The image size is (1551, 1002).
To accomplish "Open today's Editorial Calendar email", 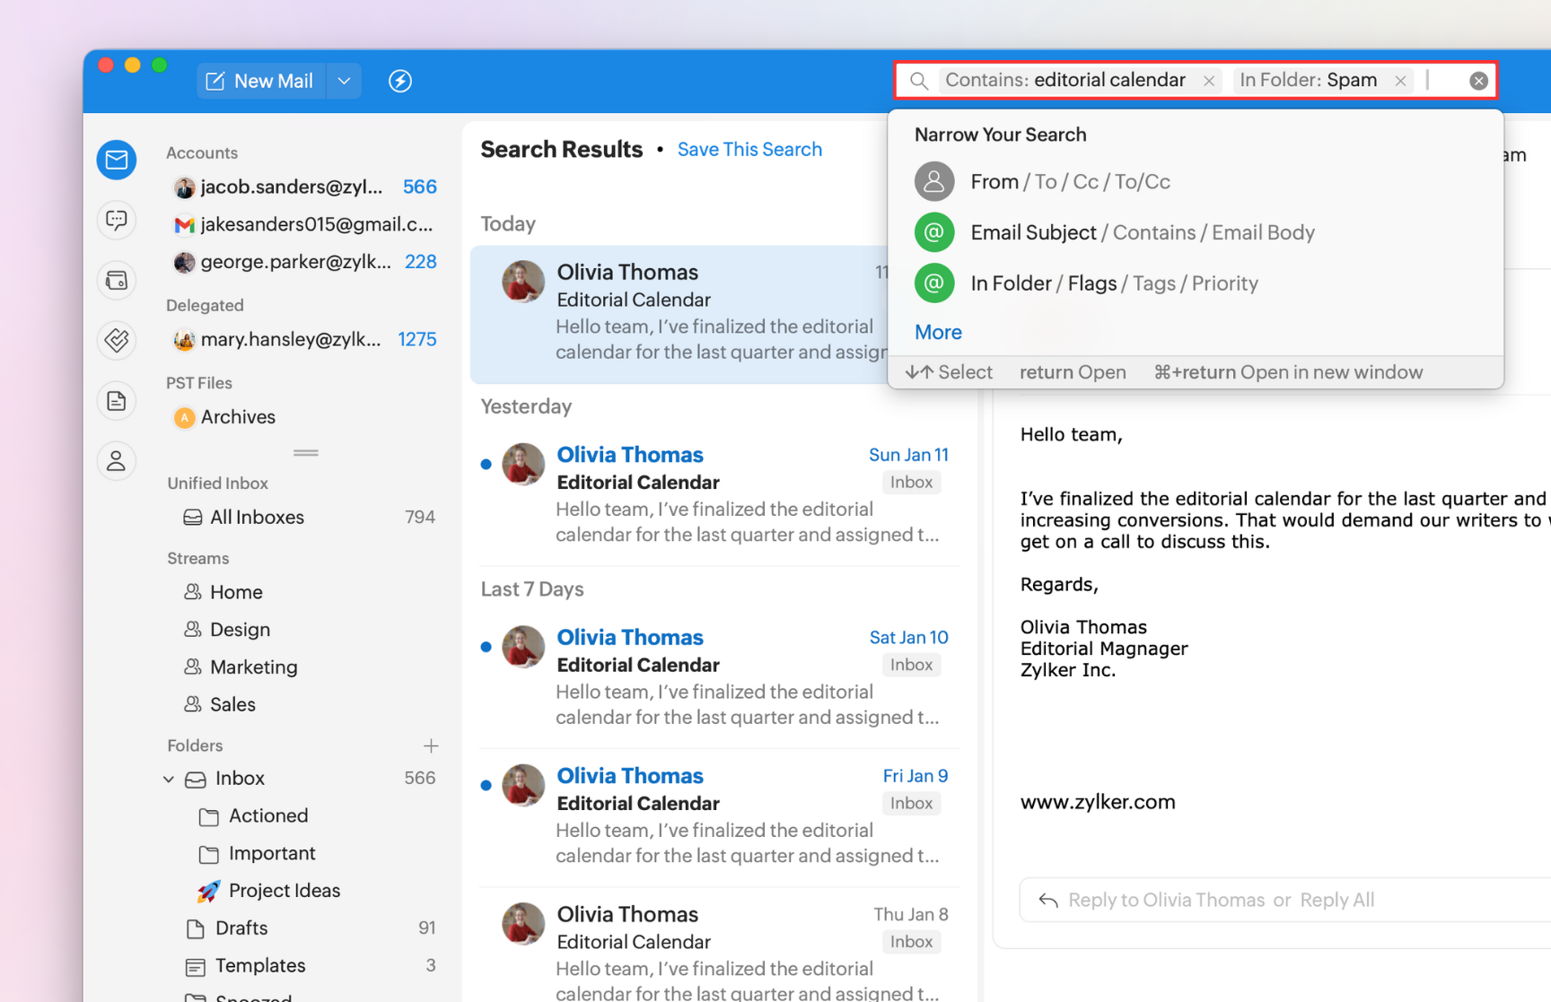I will [x=679, y=314].
